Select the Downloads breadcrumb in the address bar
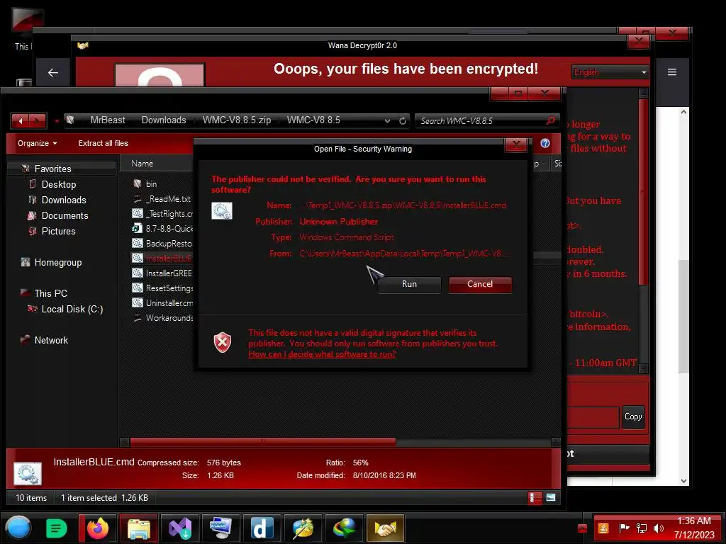The image size is (726, 544). coord(164,120)
